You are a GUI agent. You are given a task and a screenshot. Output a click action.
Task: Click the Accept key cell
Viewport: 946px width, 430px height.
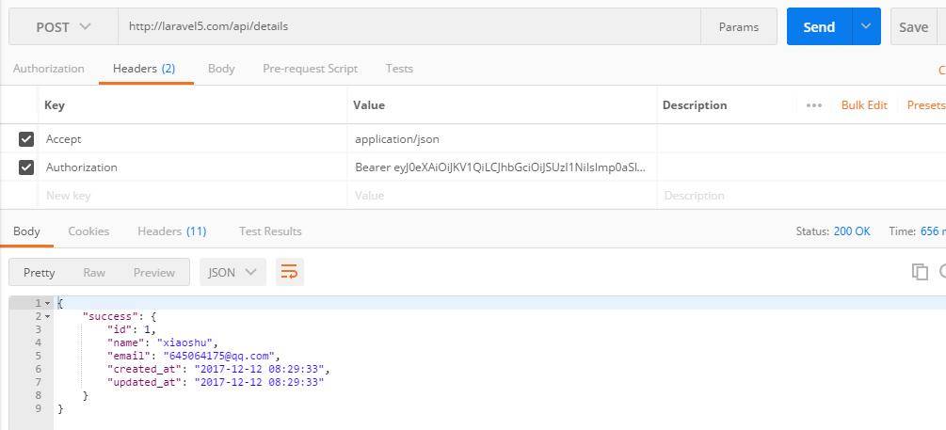[x=192, y=139]
